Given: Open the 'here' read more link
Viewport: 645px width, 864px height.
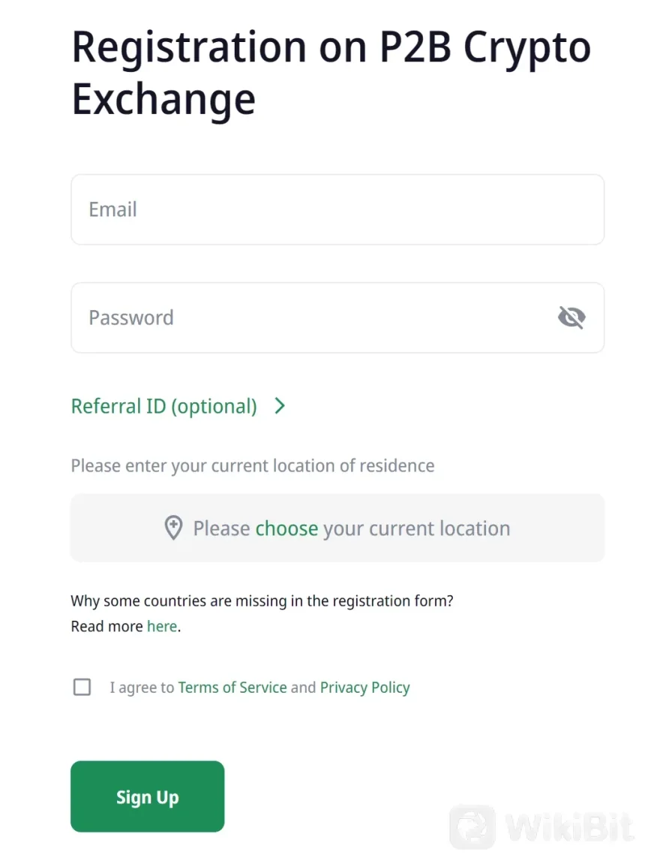Looking at the screenshot, I should pyautogui.click(x=162, y=626).
